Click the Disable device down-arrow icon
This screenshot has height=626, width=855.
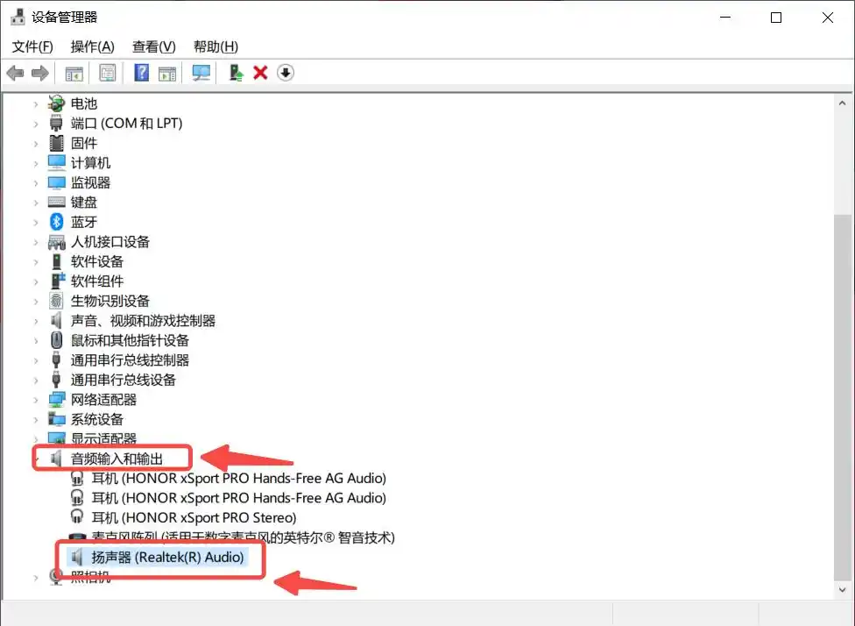tap(285, 73)
